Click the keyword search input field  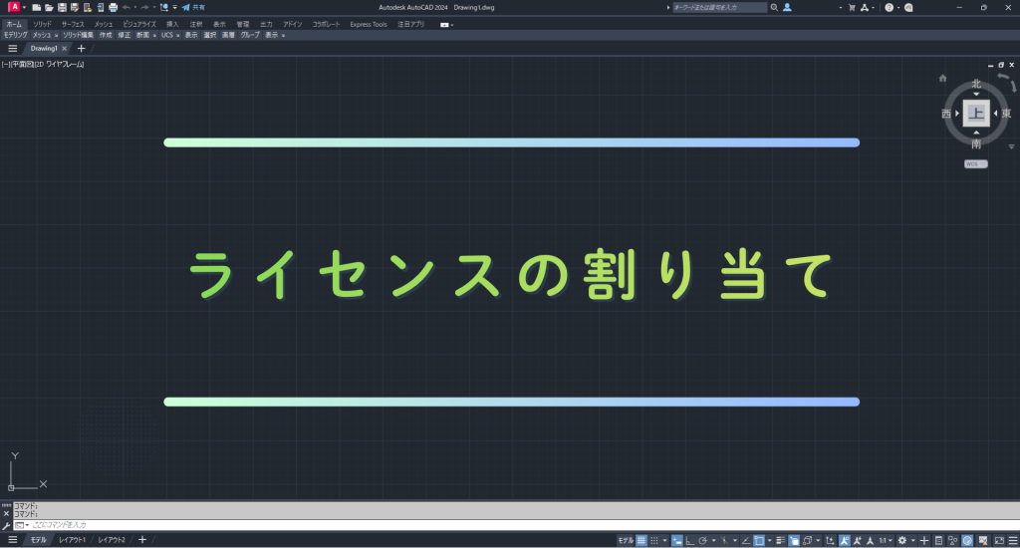point(720,7)
